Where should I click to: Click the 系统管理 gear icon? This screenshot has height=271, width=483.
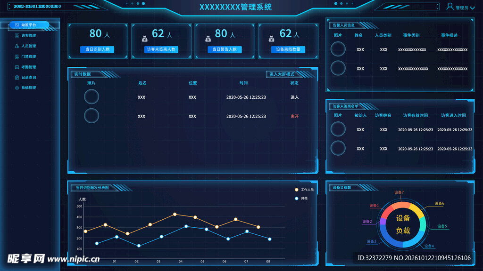click(17, 88)
